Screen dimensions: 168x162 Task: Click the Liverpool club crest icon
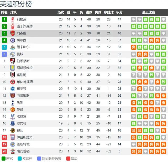click(x=12, y=19)
